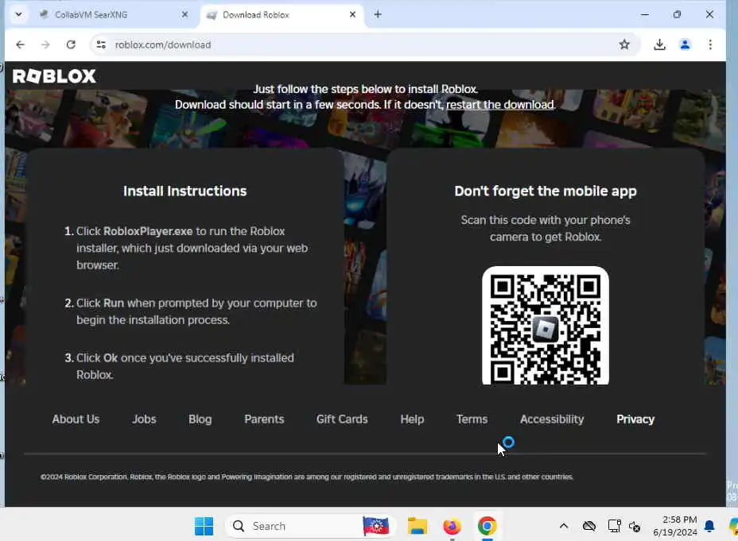Screen dimensions: 738x541
Task: Open the Accessibility footer link
Action: (552, 419)
